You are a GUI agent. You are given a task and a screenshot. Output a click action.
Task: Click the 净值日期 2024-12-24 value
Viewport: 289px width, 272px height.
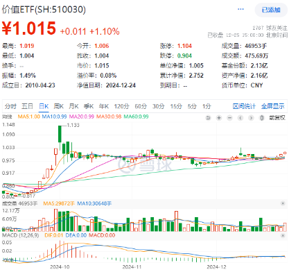point(121,85)
